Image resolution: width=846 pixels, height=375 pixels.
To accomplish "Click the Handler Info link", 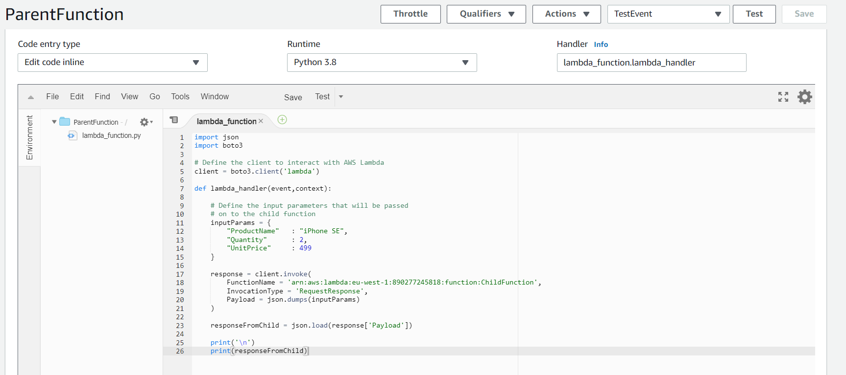I will [601, 44].
